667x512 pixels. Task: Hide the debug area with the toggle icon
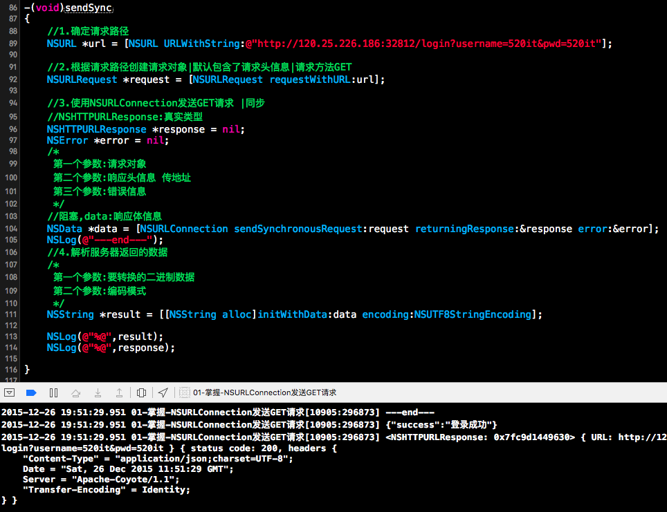(x=10, y=392)
